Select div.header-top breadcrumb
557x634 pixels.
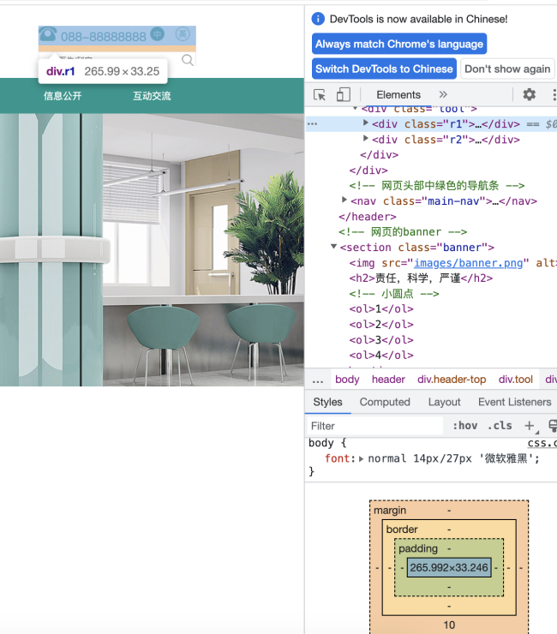click(x=452, y=380)
